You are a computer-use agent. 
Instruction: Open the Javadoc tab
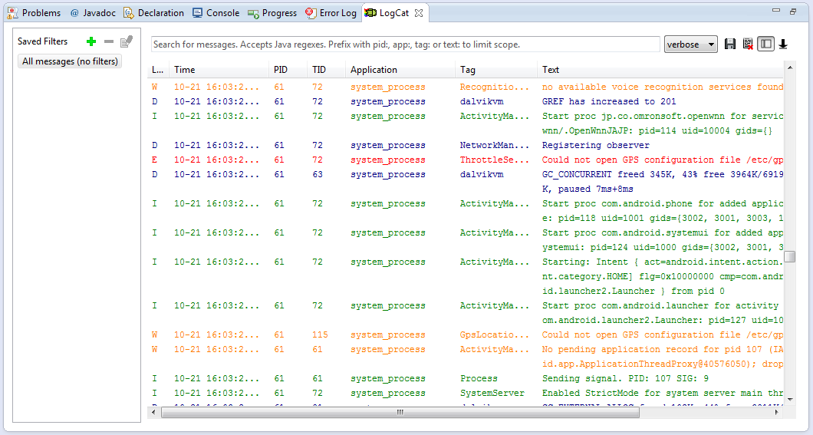tap(94, 13)
